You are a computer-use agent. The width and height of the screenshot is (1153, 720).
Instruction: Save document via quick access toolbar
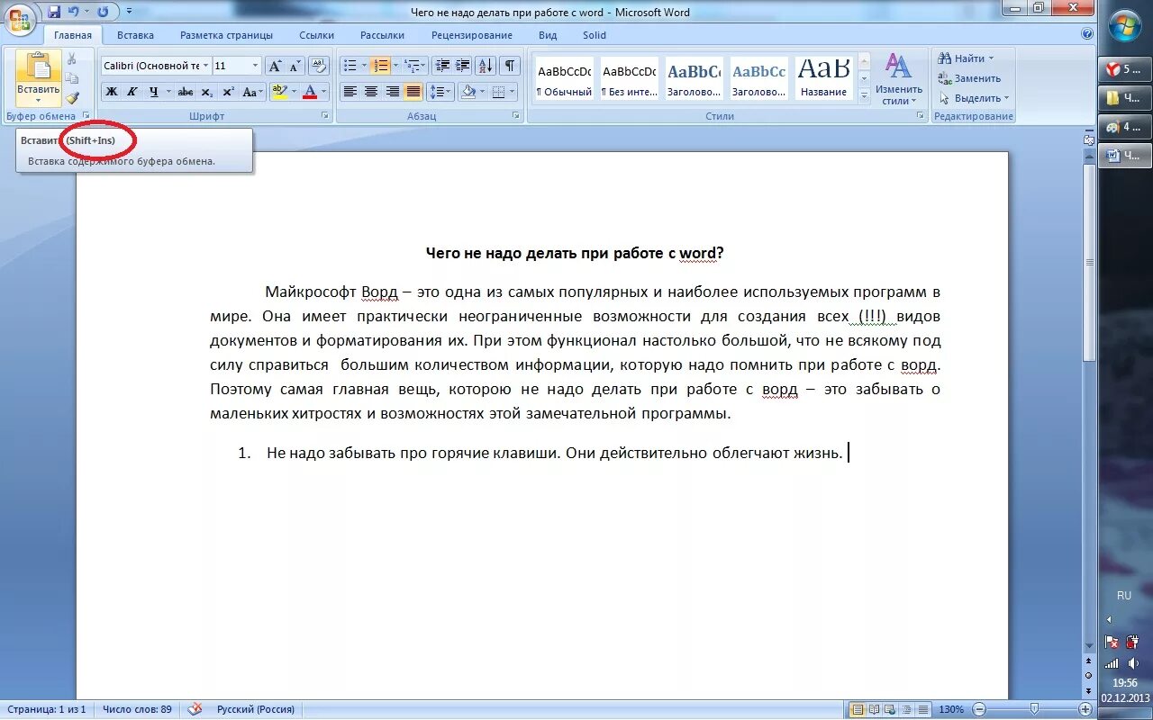(54, 12)
